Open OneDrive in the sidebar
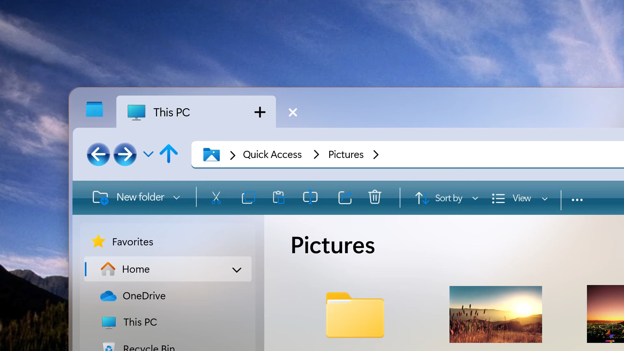 pos(144,296)
